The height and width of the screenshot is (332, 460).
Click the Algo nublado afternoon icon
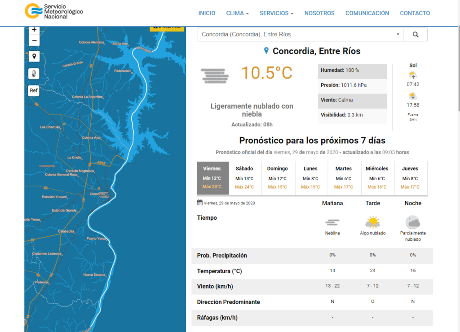click(x=372, y=222)
